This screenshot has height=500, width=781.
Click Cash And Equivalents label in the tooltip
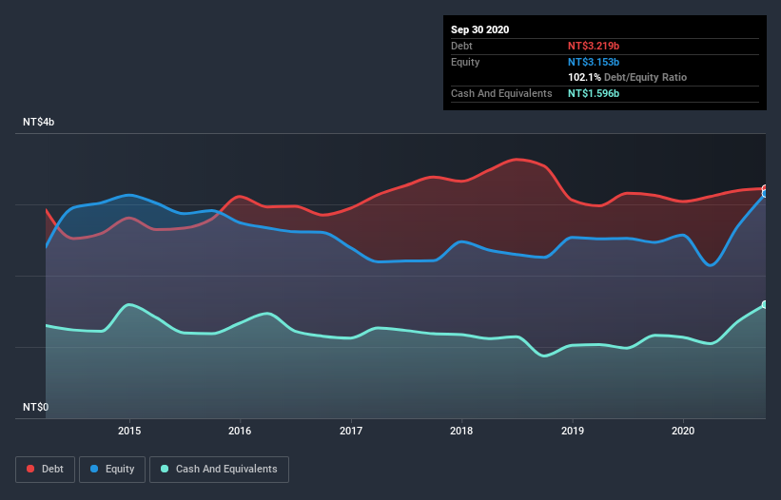pos(501,93)
